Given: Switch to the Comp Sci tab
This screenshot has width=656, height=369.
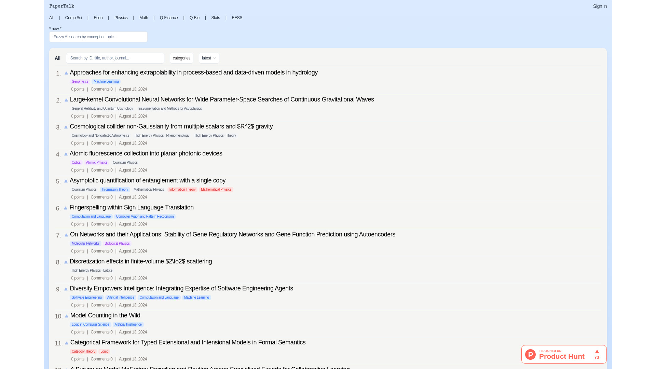Looking at the screenshot, I should (73, 18).
